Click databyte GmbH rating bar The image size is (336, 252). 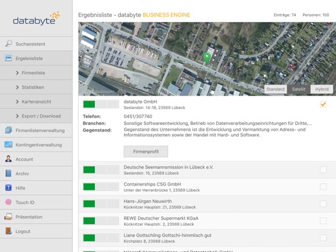101,104
